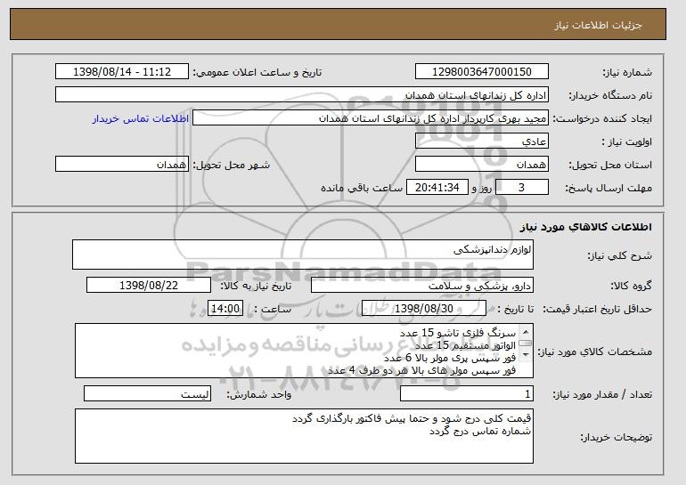Click the label شماره نیاز

[627, 73]
